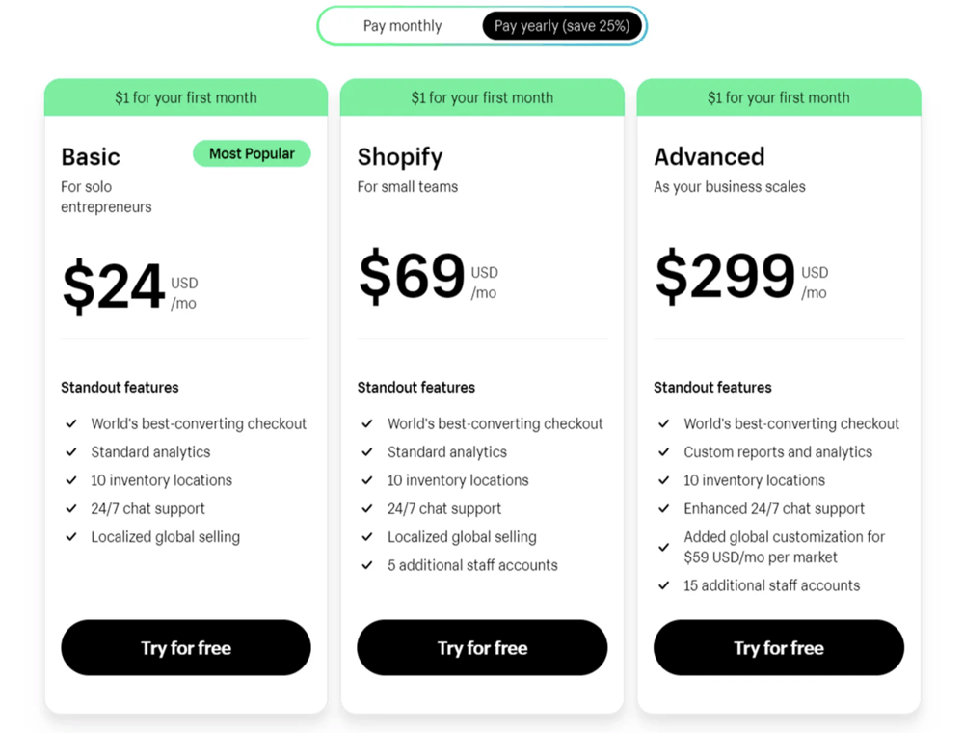Viewport: 964px width, 733px height.
Task: Click the checkmark beside 15 additional staff accounts
Action: coord(664,585)
